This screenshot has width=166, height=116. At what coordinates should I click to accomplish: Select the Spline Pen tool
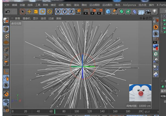coord(115,11)
